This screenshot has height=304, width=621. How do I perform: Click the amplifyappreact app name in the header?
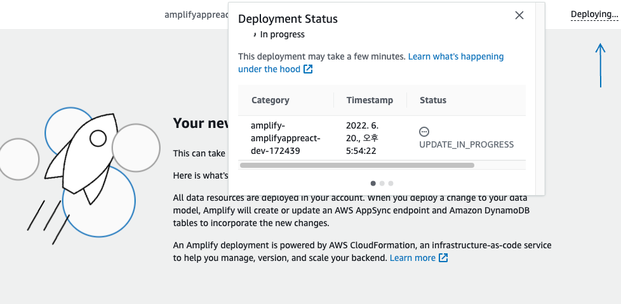196,15
